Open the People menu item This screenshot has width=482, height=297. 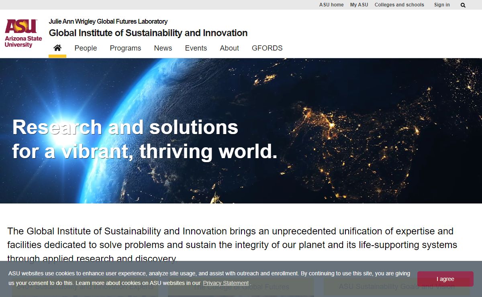86,48
